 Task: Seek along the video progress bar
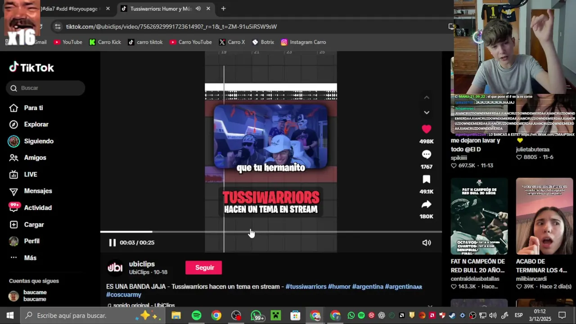coord(271,232)
